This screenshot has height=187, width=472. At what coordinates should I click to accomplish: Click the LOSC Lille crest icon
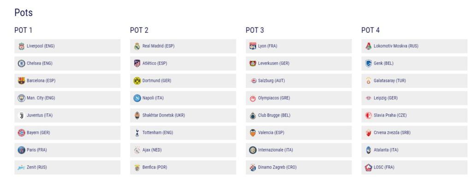(x=368, y=168)
